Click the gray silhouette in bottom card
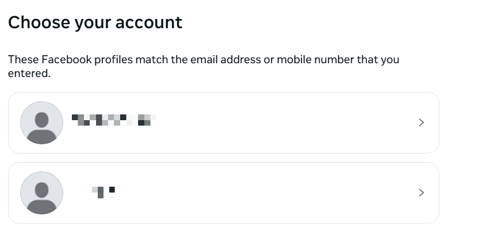 pyautogui.click(x=41, y=197)
